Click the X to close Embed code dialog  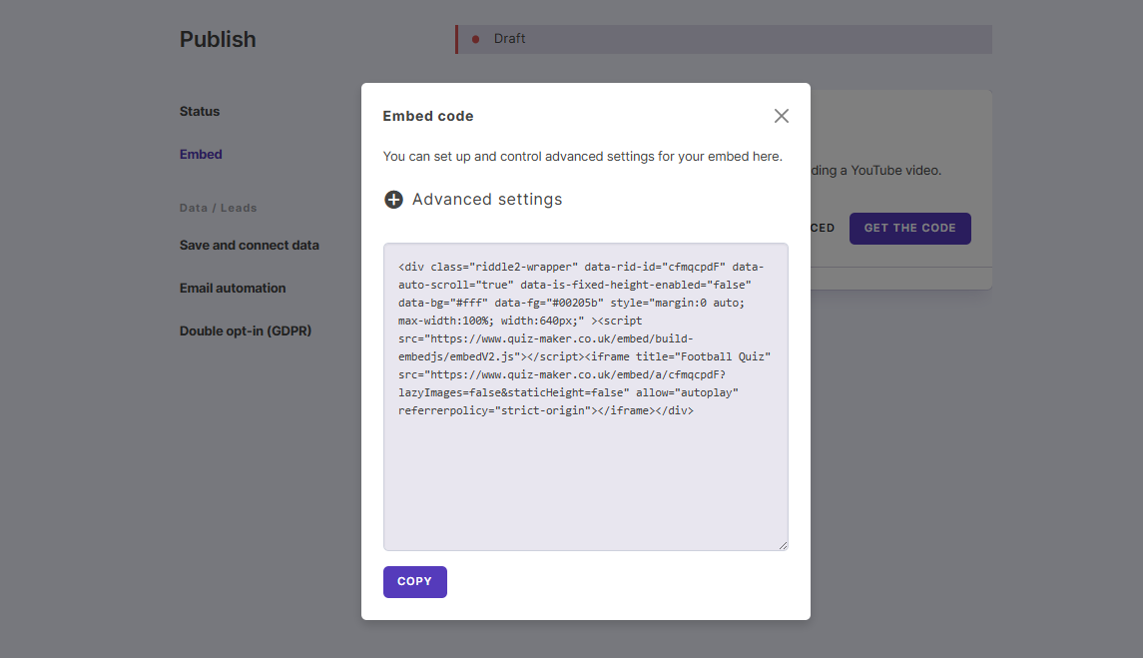[x=781, y=116]
